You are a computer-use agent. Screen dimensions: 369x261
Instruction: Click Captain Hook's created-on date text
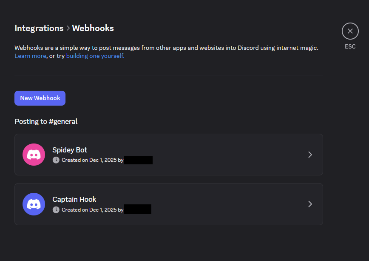(92, 210)
